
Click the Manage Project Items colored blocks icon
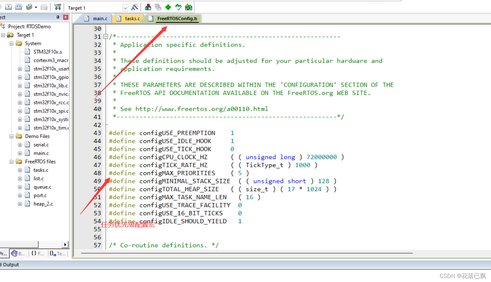(148, 7)
